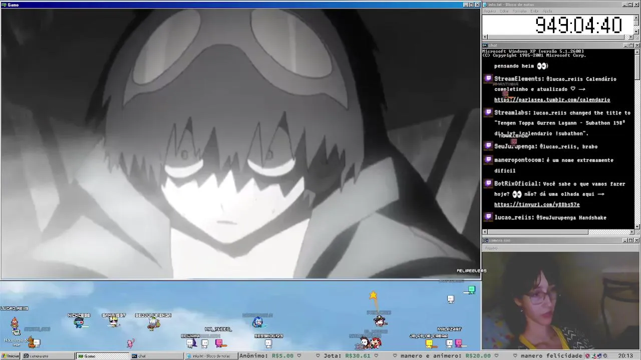Click the SESSHOU23 white avatar
The image size is (641, 360).
pos(268,343)
